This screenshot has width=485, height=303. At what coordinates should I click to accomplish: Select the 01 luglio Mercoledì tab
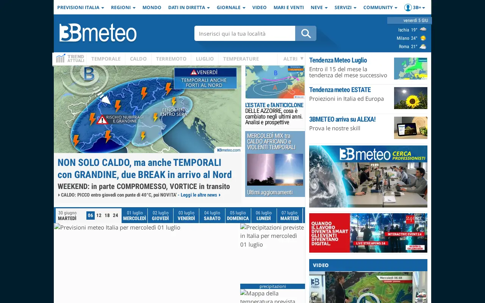click(135, 216)
